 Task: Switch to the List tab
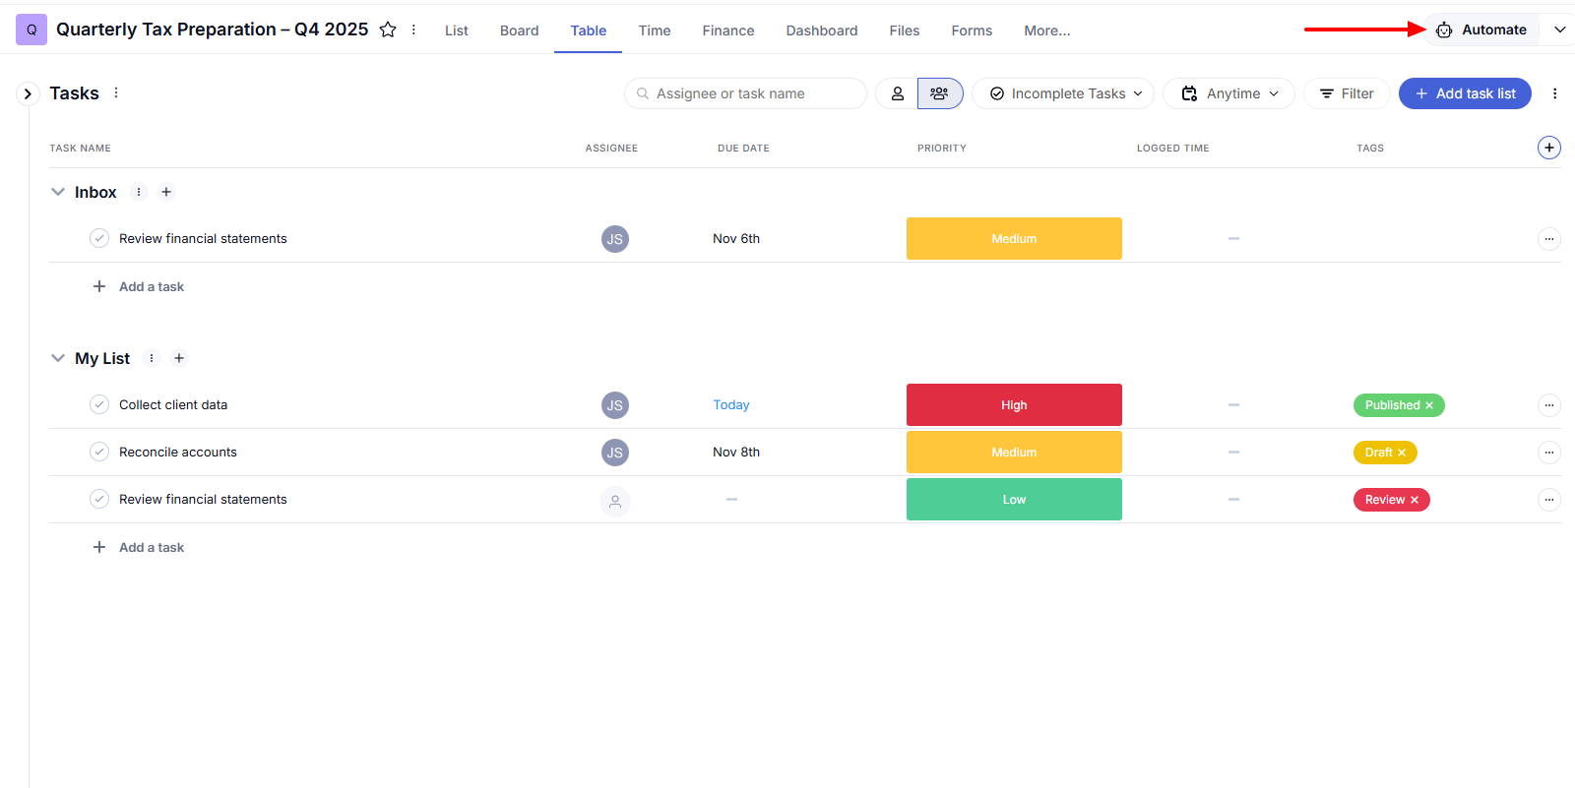[457, 30]
